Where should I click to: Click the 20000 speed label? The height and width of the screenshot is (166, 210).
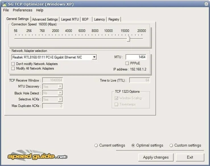141,31
